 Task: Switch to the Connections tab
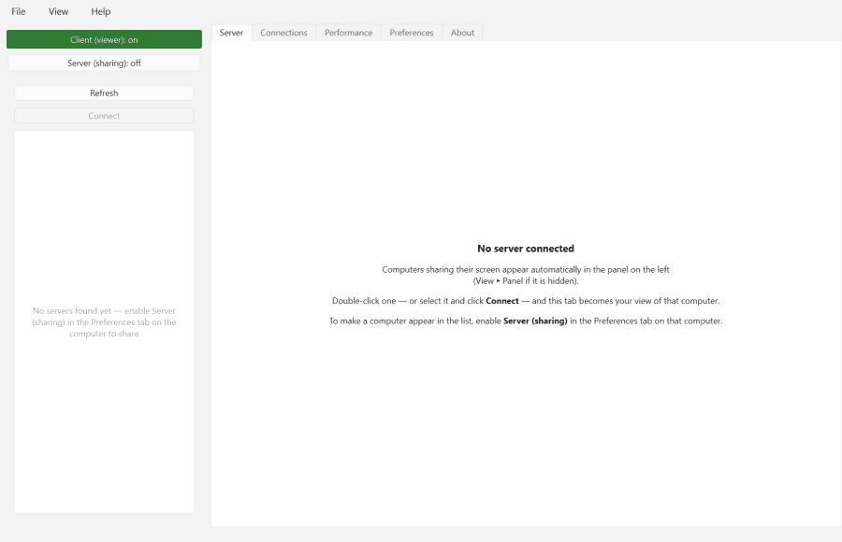[x=283, y=33]
